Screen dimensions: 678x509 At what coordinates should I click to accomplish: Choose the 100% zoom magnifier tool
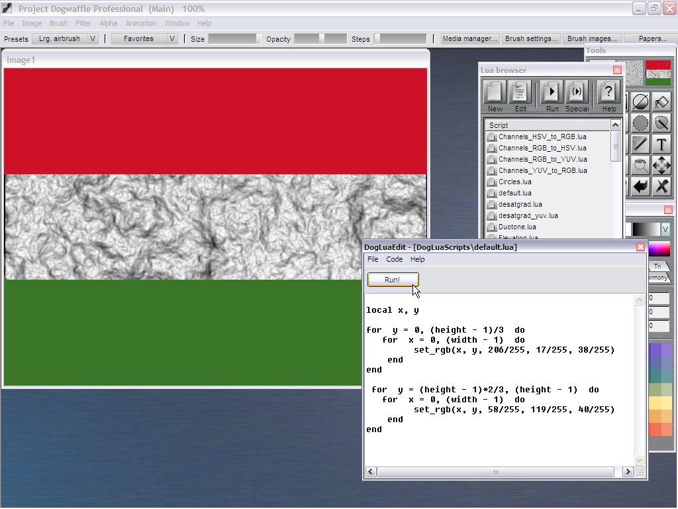tap(640, 166)
